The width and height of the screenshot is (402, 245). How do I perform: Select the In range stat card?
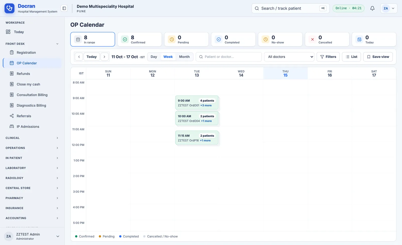tap(93, 39)
